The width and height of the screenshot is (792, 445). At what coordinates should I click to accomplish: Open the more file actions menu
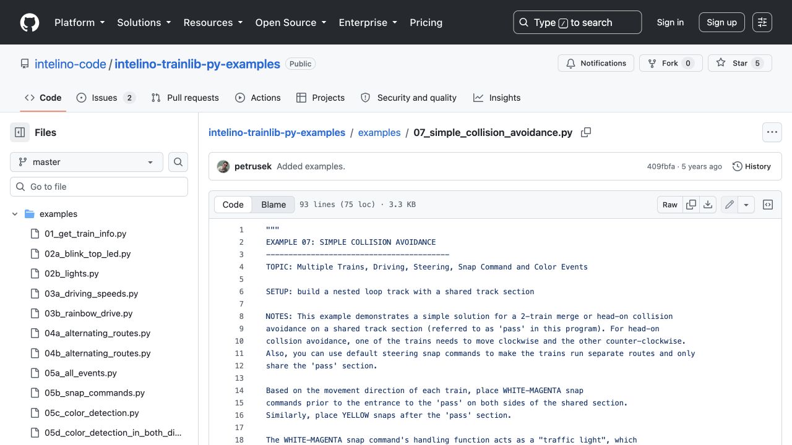tap(772, 132)
